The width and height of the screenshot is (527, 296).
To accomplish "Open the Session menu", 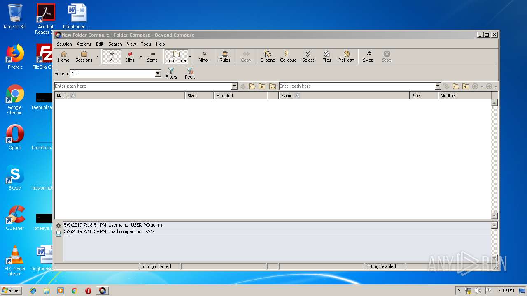I will [x=64, y=44].
